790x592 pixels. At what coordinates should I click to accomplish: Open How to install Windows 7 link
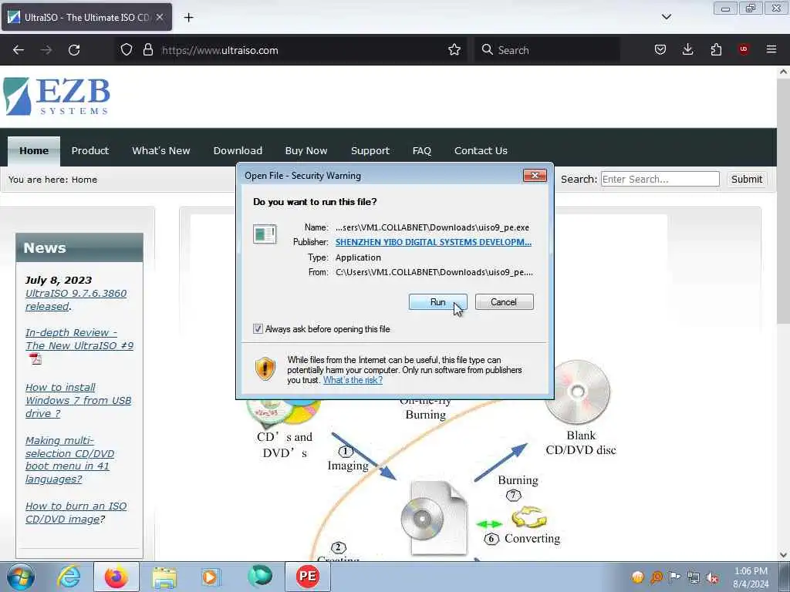click(x=78, y=400)
